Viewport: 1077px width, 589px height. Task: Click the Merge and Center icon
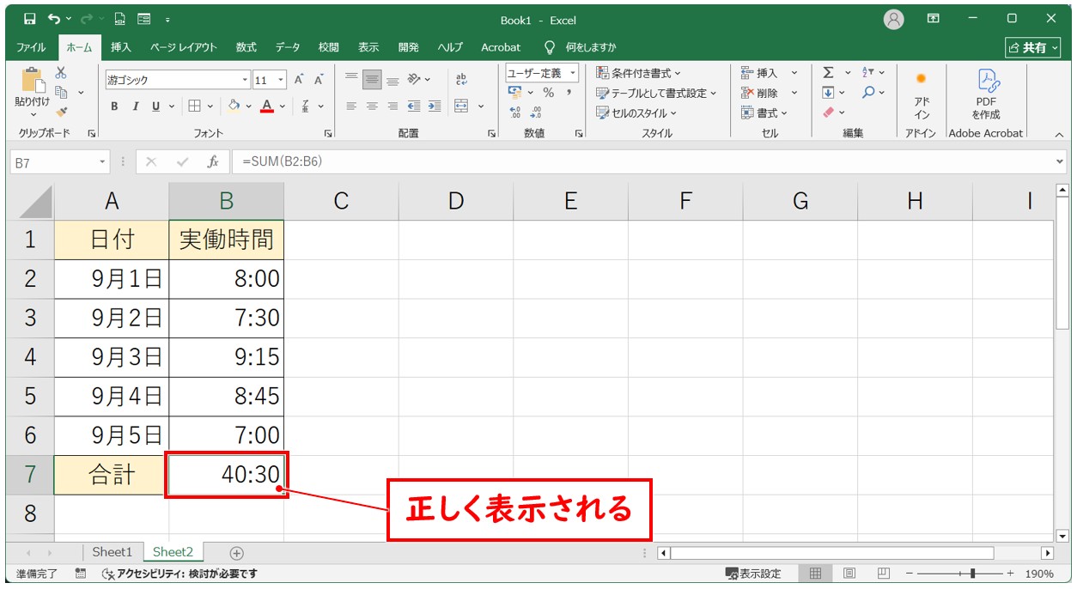click(x=461, y=106)
